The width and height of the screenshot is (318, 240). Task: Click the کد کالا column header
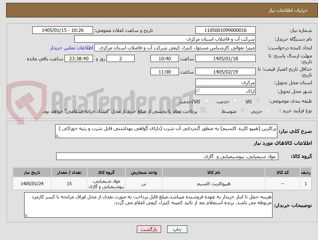[282, 172]
